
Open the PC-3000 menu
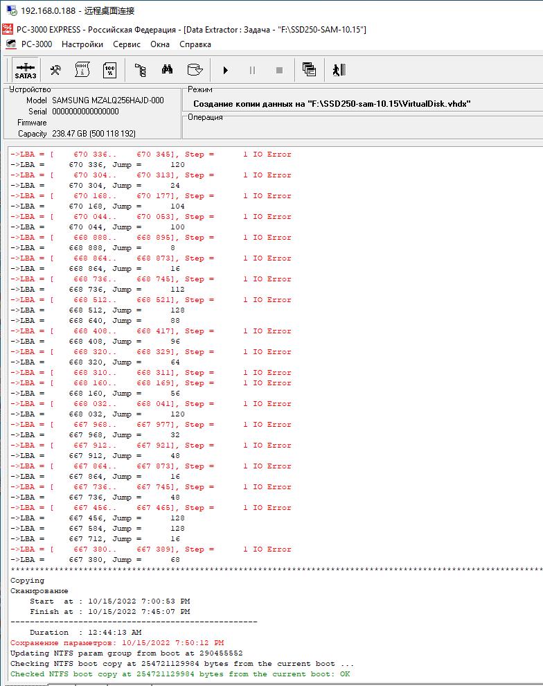(x=37, y=44)
